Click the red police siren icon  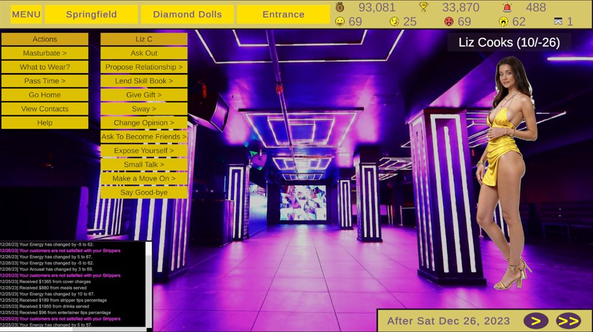(x=507, y=7)
